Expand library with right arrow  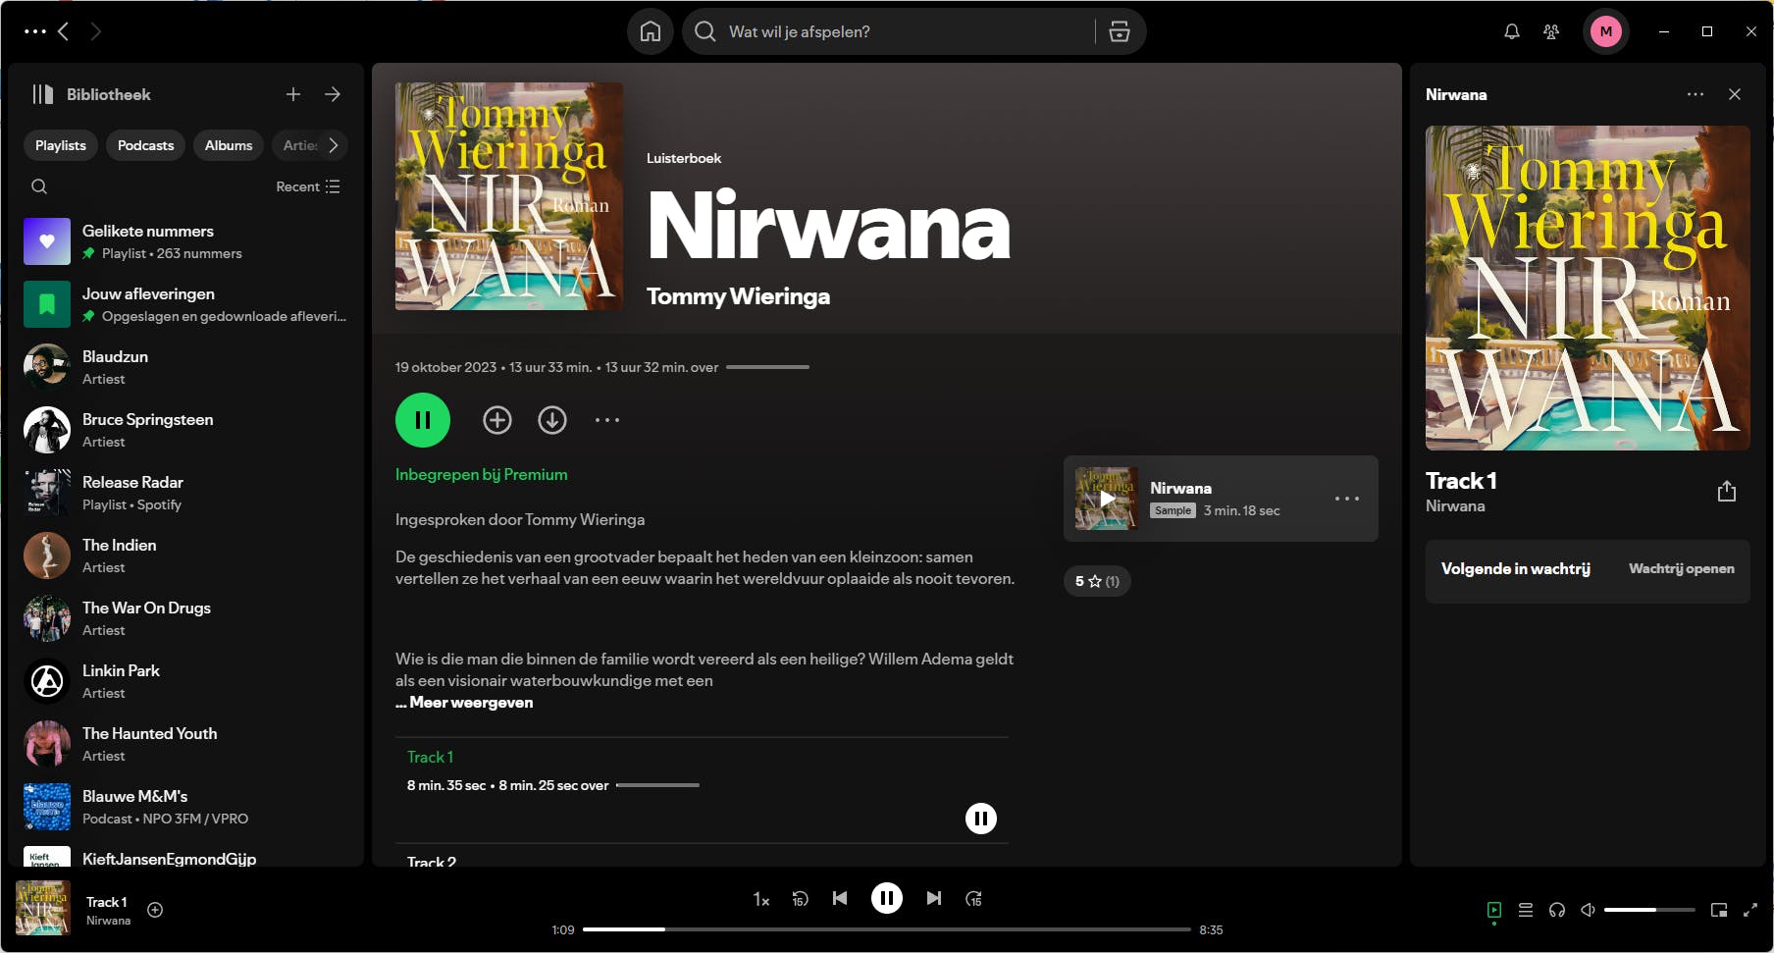(x=333, y=94)
